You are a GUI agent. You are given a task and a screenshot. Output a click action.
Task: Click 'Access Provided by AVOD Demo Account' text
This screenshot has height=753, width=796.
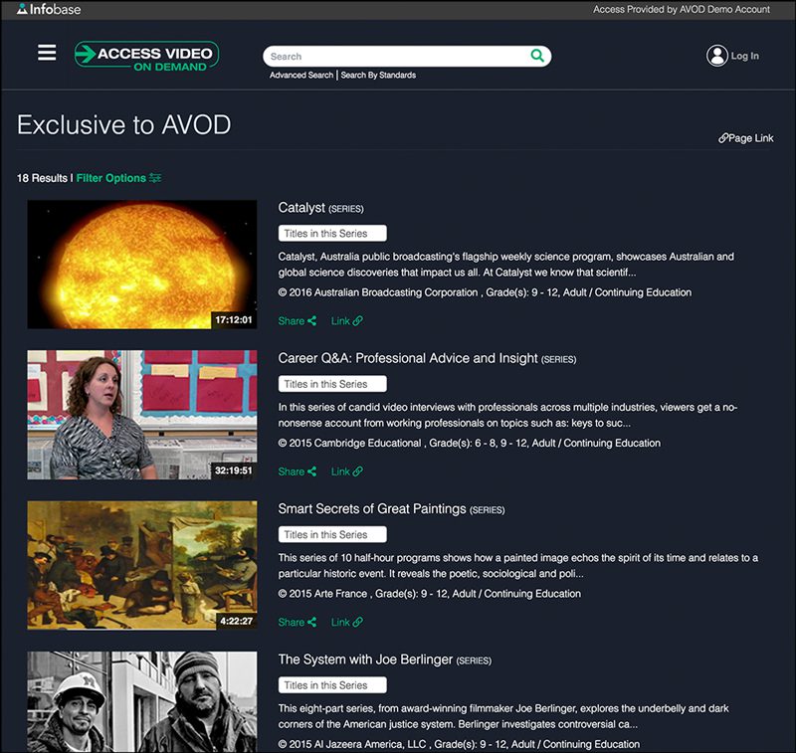(x=682, y=9)
